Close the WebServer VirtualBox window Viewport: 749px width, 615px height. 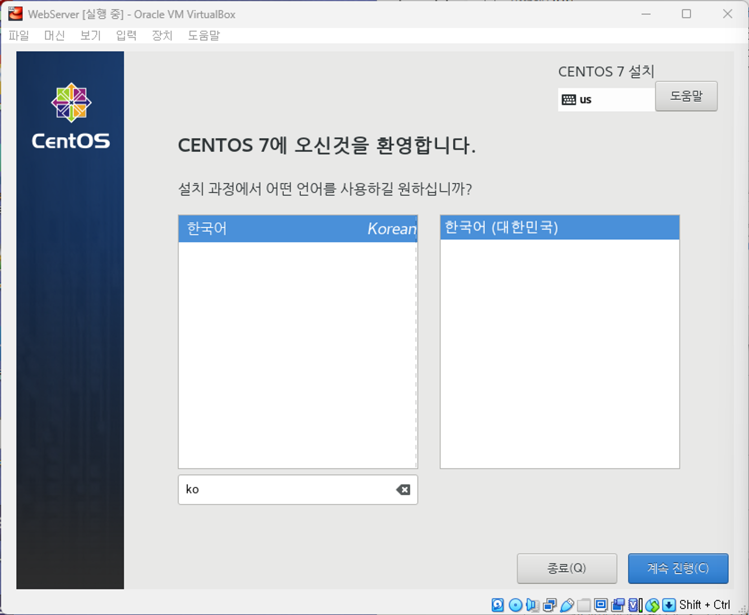pyautogui.click(x=727, y=14)
